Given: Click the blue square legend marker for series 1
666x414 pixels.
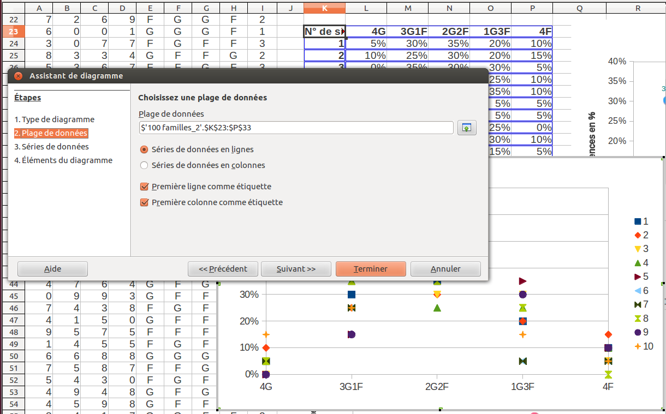Looking at the screenshot, I should coord(637,221).
